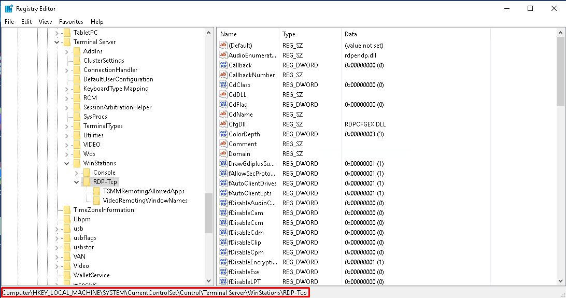Select the RDP-Tcp folder icon
Viewport: 566px width, 298px height.
click(x=87, y=182)
